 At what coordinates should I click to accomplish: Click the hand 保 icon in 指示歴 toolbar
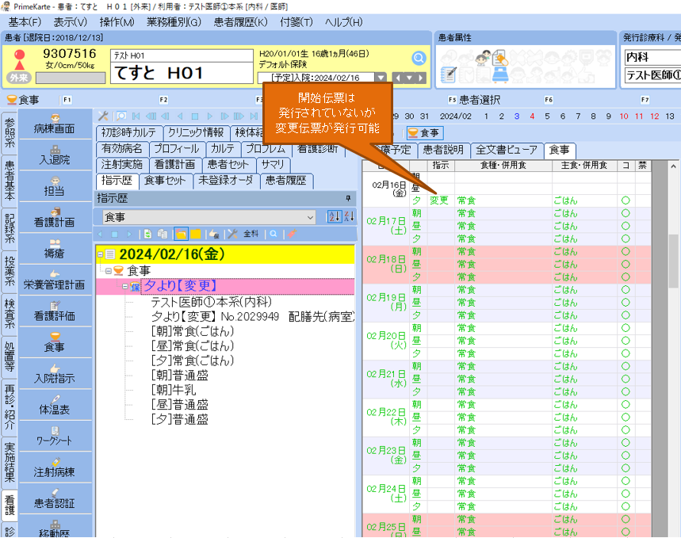click(213, 234)
